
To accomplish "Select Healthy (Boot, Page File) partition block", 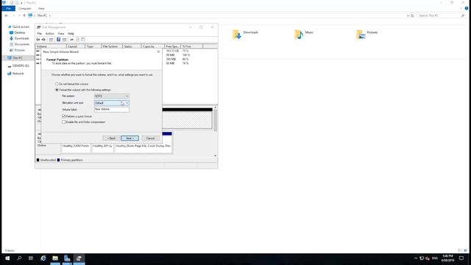I will click(x=143, y=148).
